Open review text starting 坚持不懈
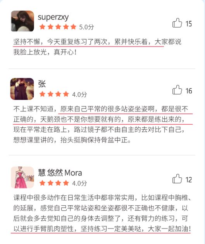 pyautogui.click(x=97, y=47)
